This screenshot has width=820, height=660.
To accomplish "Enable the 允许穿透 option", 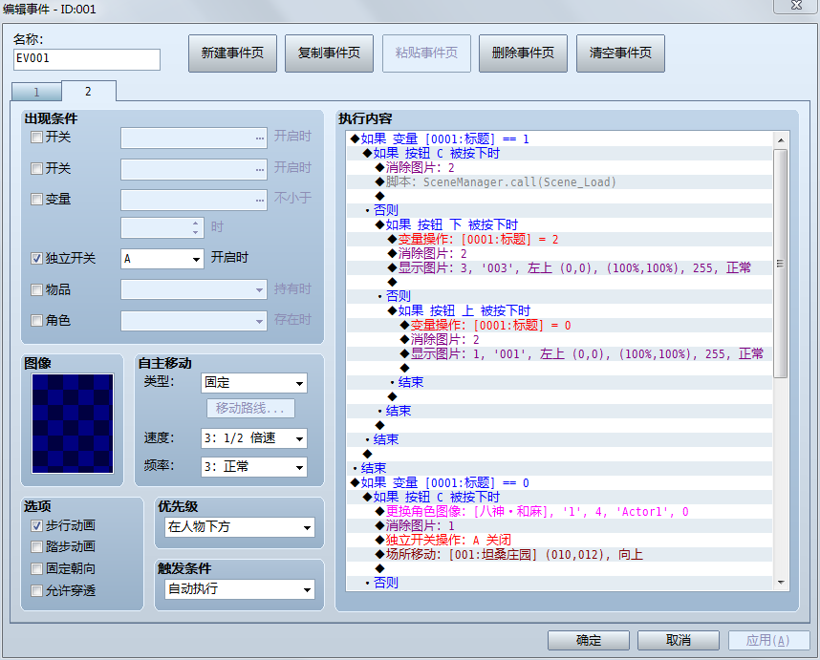I will coord(36,590).
